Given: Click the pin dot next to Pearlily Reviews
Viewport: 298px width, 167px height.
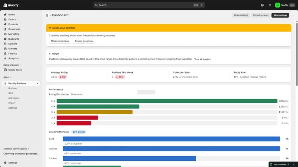Looking at the screenshot, I should point(37,83).
